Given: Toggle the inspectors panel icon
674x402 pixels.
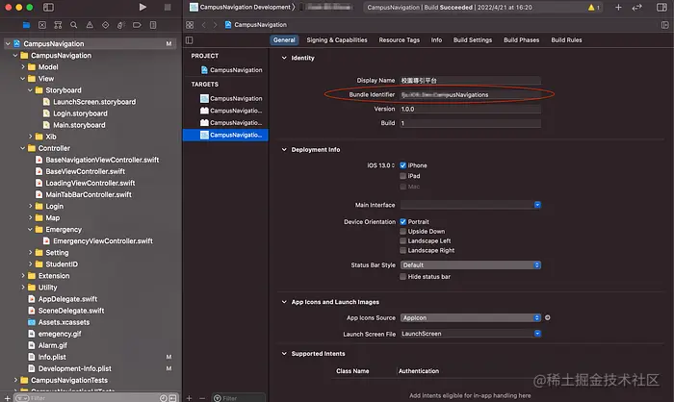Looking at the screenshot, I should coord(662,7).
